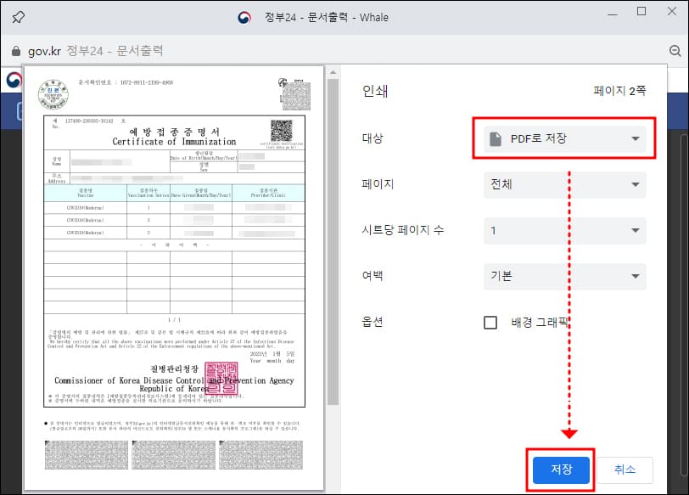Screen dimensions: 689x495
Task: Click the 취소 cancel button
Action: click(x=625, y=469)
